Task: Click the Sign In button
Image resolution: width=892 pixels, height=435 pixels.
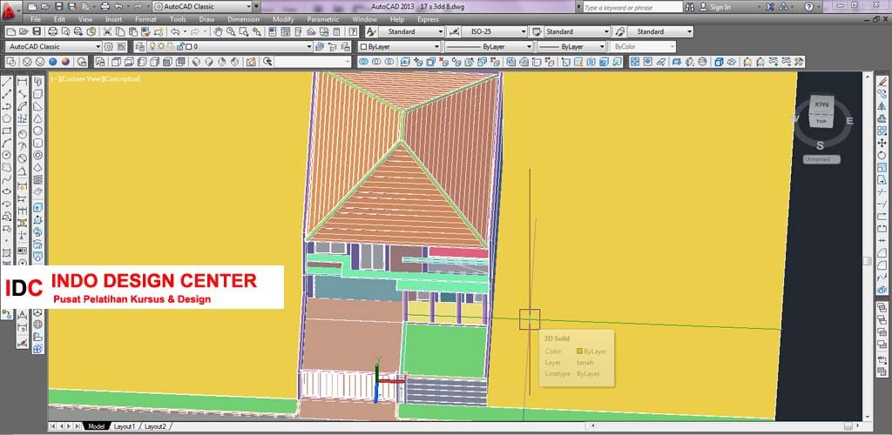Action: tap(715, 7)
